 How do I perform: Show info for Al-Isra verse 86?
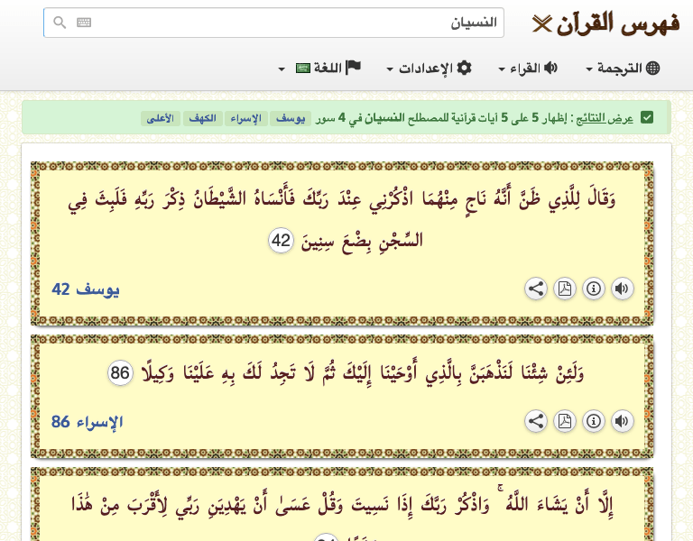pos(594,421)
